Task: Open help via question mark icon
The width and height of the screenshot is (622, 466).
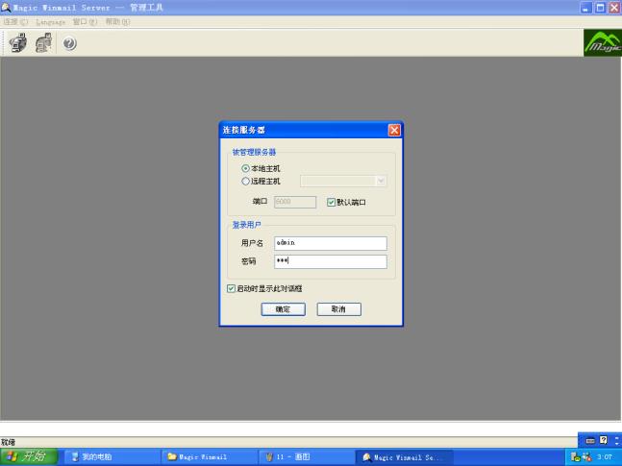Action: 69,43
